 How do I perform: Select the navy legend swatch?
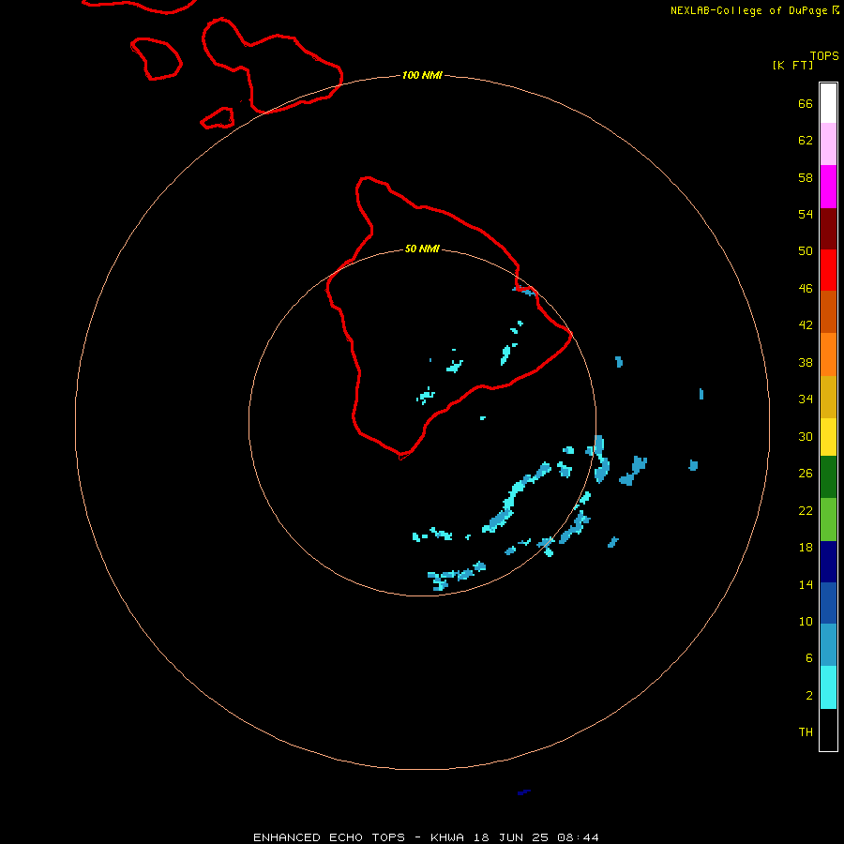tap(828, 562)
